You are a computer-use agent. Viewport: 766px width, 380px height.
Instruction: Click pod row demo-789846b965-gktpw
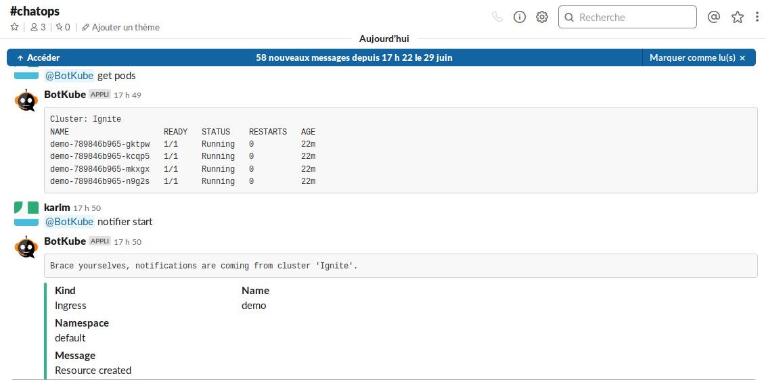click(183, 144)
